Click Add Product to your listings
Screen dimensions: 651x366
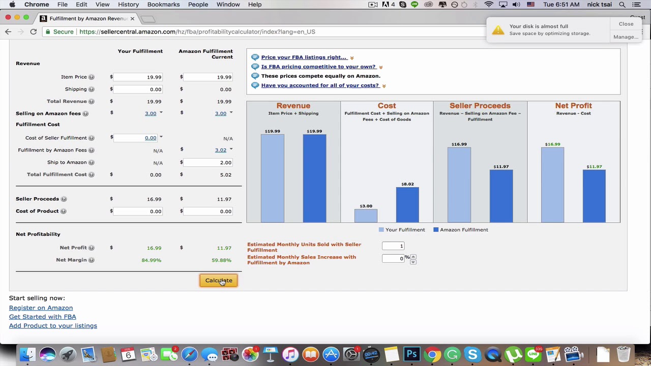[x=53, y=326]
